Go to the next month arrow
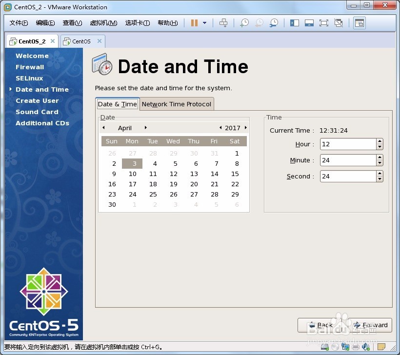The image size is (400, 355). coord(146,127)
